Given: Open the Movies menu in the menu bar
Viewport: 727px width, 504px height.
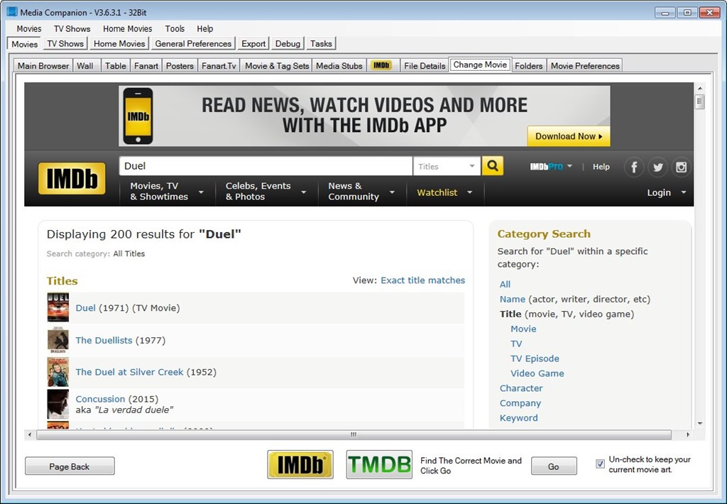Looking at the screenshot, I should coord(28,28).
